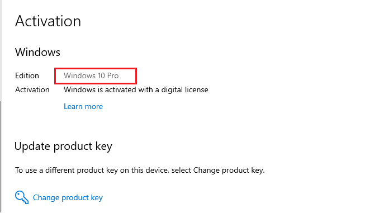Click the word 'Pro' in the edition value
This screenshot has width=365, height=213.
[x=113, y=75]
